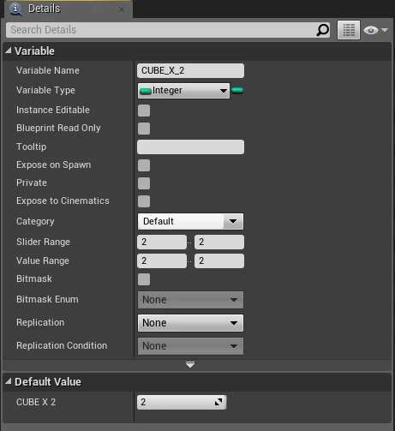The image size is (395, 431).
Task: Close the Details tab
Action: pyautogui.click(x=122, y=9)
